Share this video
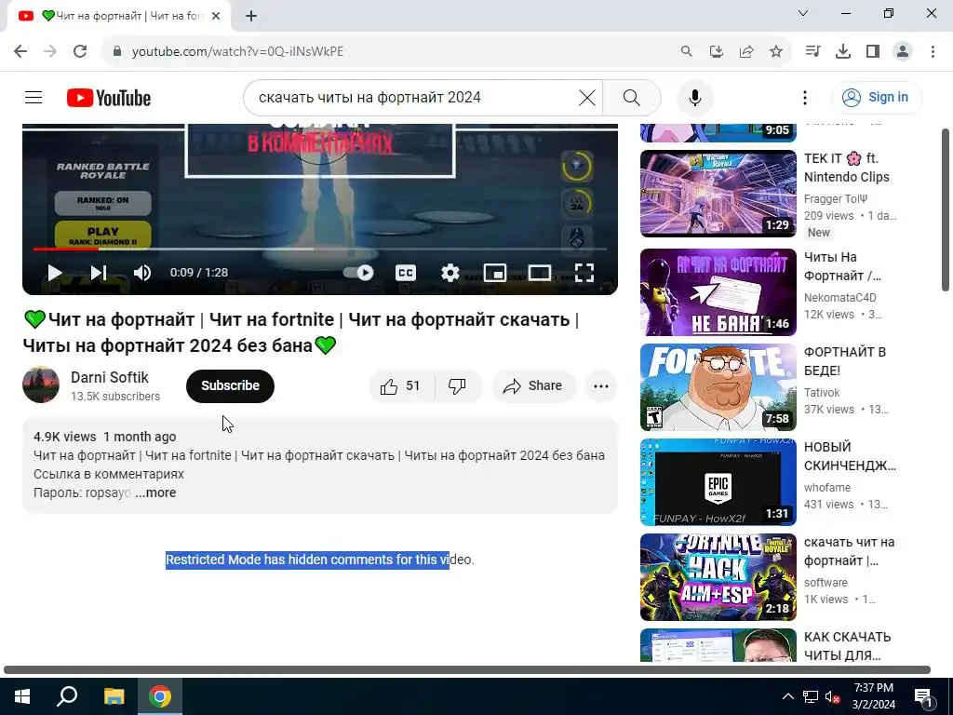 [x=533, y=386]
